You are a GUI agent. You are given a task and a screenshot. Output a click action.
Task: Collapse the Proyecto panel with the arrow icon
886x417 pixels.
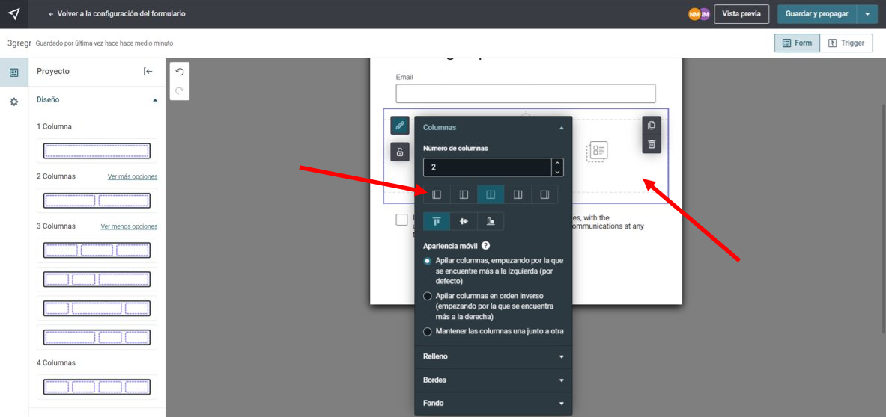pos(148,72)
